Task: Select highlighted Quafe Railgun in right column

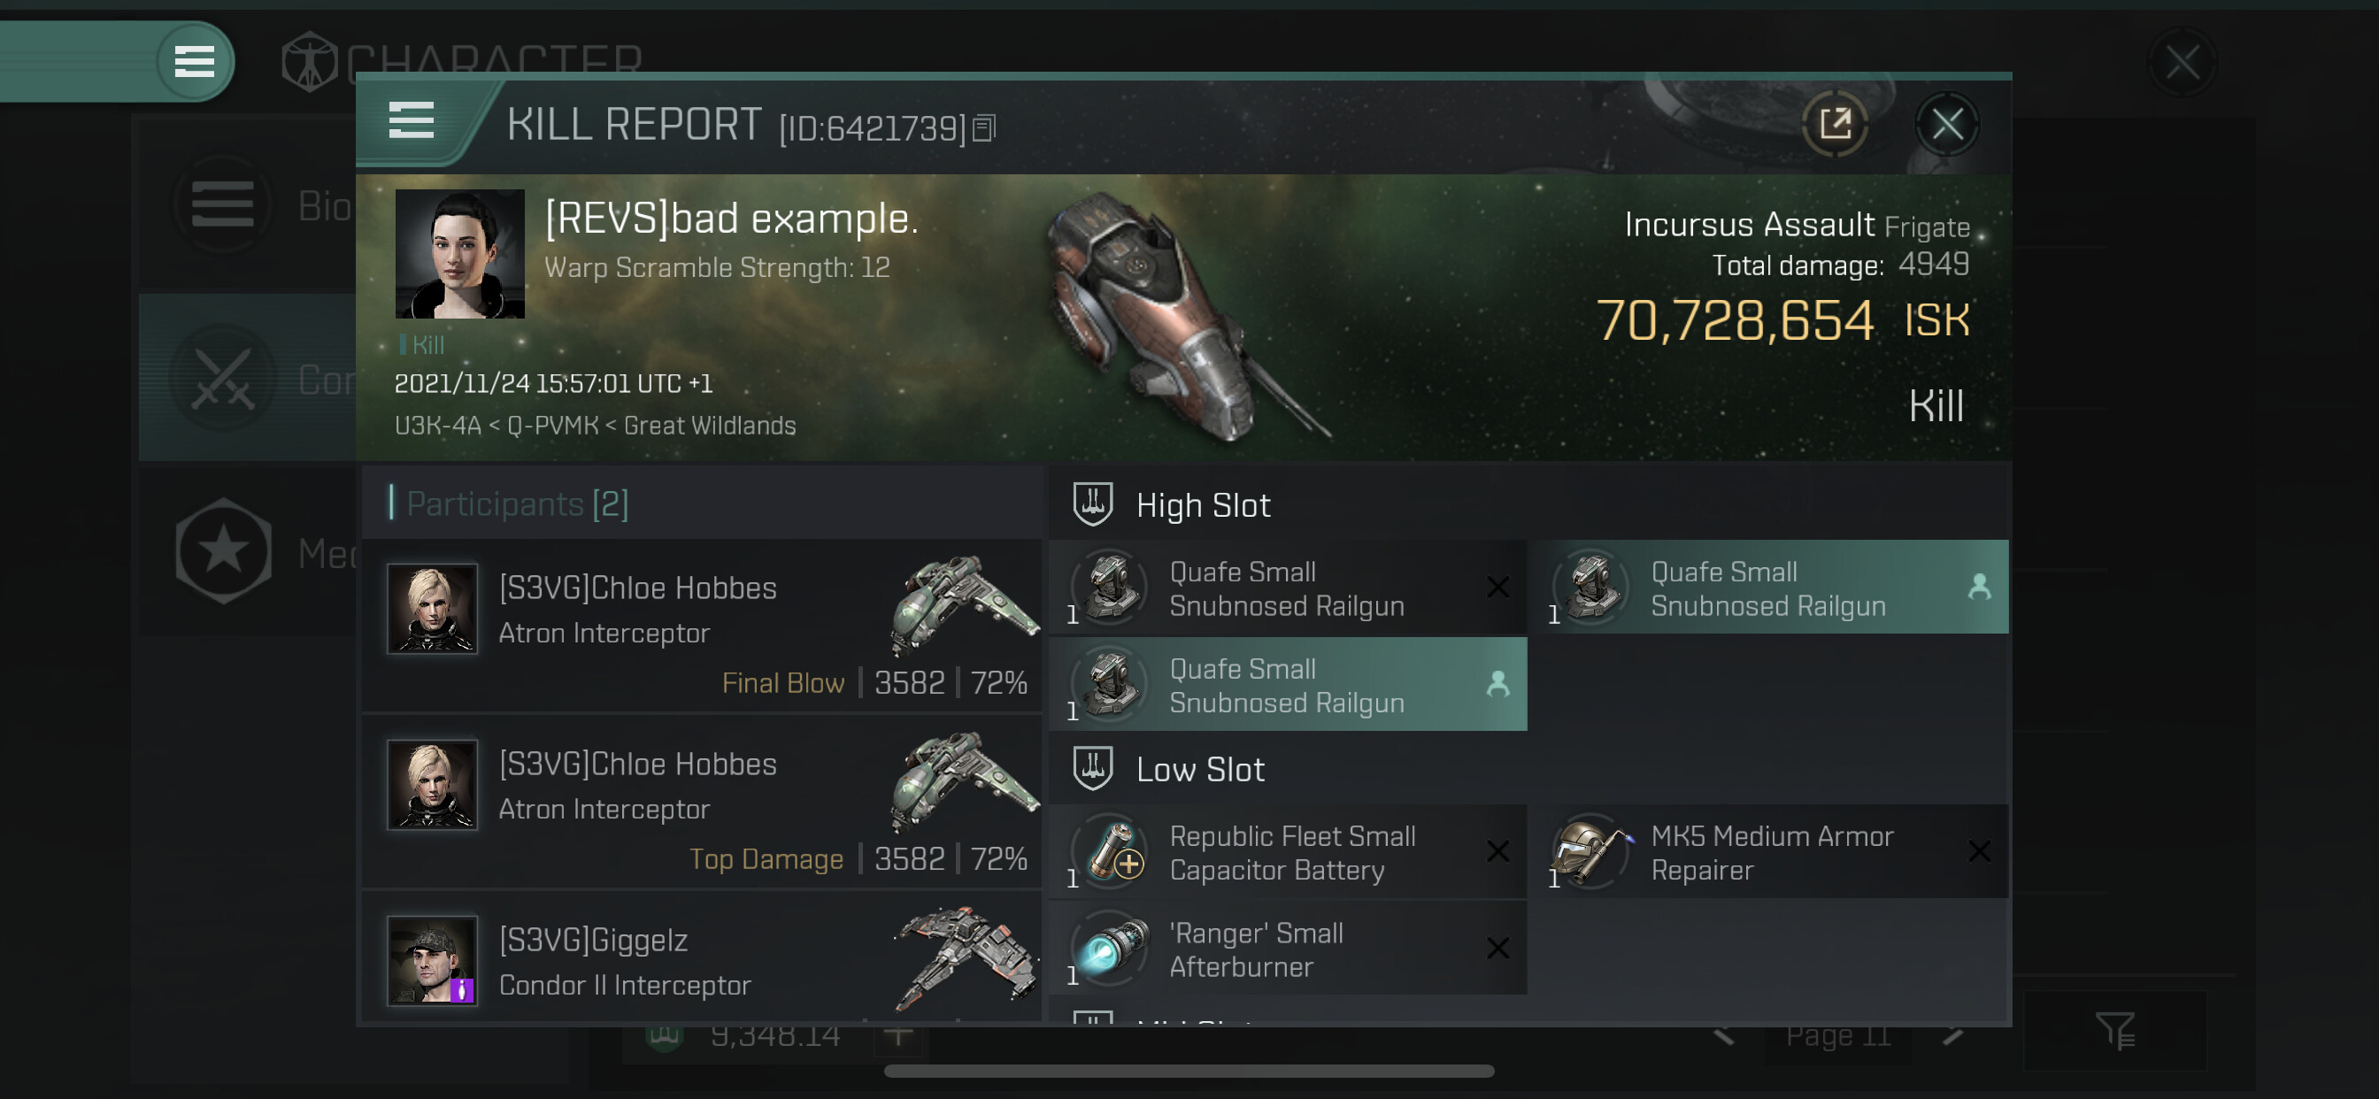Action: click(1768, 588)
